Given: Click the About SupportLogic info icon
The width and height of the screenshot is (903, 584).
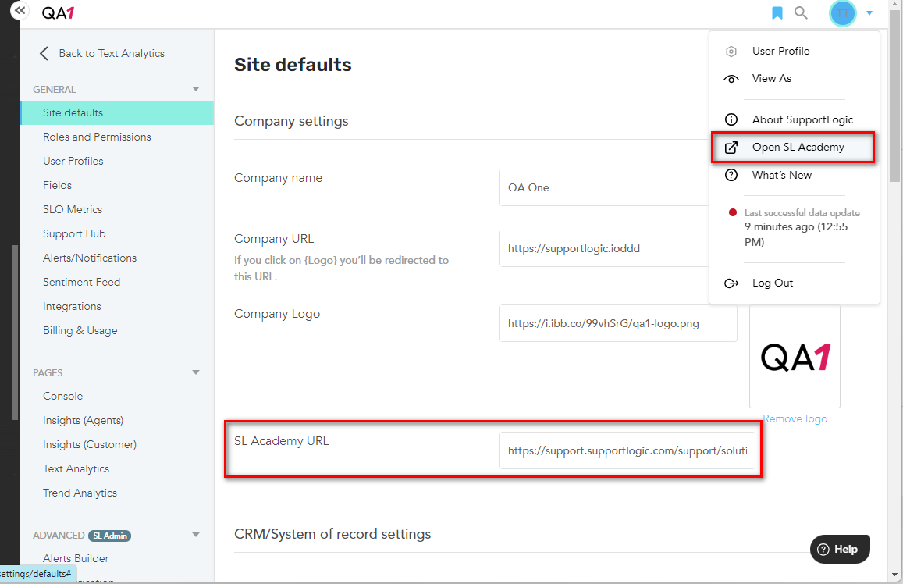Looking at the screenshot, I should [731, 119].
